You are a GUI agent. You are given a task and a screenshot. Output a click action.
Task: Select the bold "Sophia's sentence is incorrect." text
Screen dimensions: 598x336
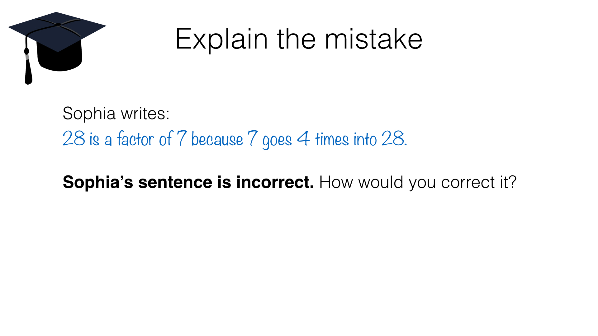188,182
